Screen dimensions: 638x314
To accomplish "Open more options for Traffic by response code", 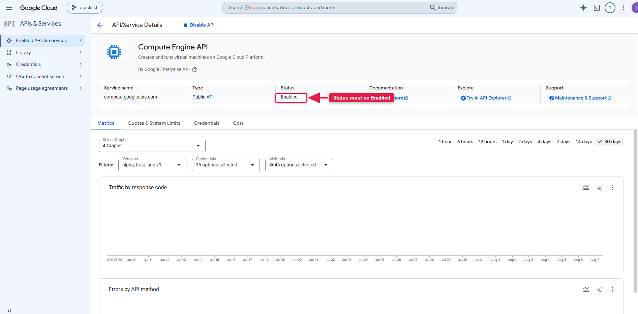I will click(613, 188).
